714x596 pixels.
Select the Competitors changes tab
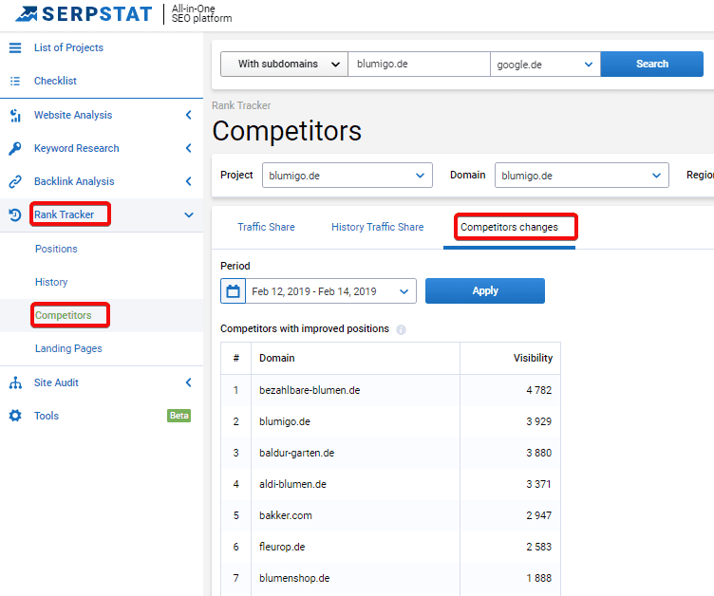(509, 227)
